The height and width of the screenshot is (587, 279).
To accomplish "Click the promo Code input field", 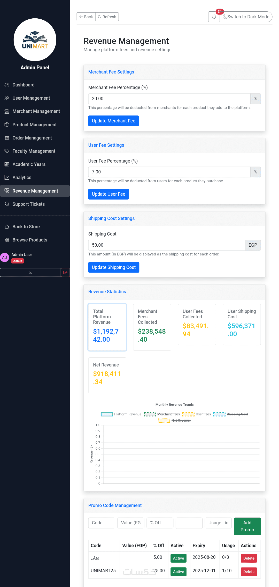I will click(x=102, y=523).
